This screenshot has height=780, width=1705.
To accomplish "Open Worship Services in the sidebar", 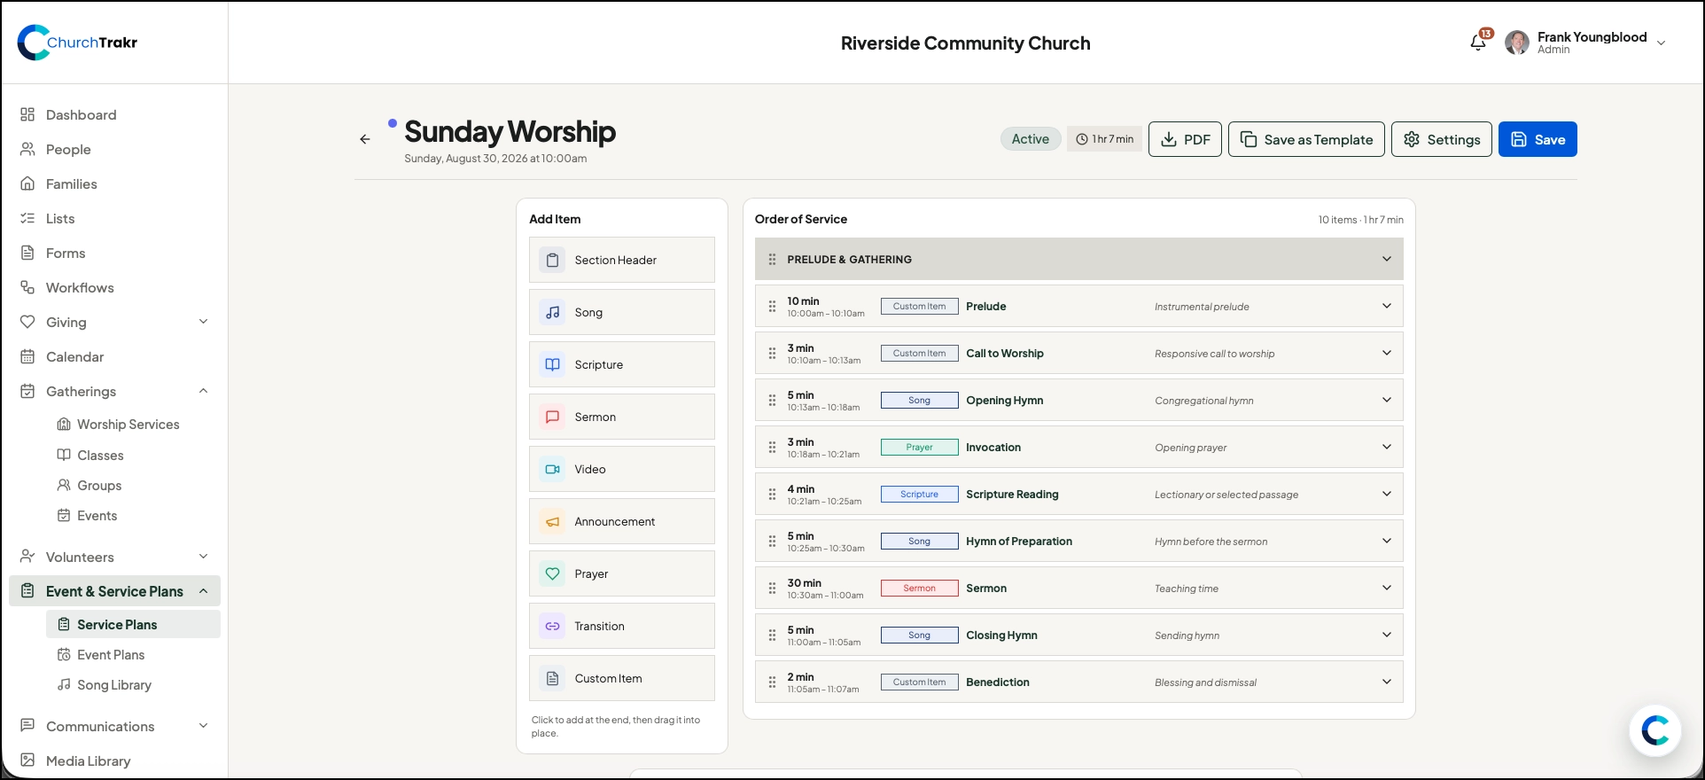I will (128, 425).
